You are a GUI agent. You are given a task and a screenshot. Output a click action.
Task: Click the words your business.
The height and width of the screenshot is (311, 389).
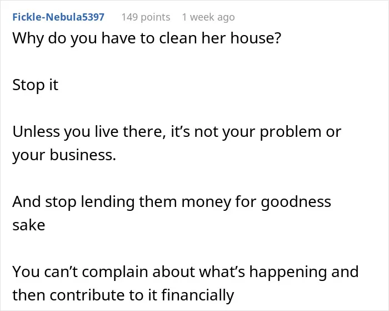[x=64, y=155]
